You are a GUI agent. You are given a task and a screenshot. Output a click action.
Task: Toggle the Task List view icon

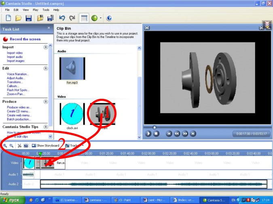point(84,18)
